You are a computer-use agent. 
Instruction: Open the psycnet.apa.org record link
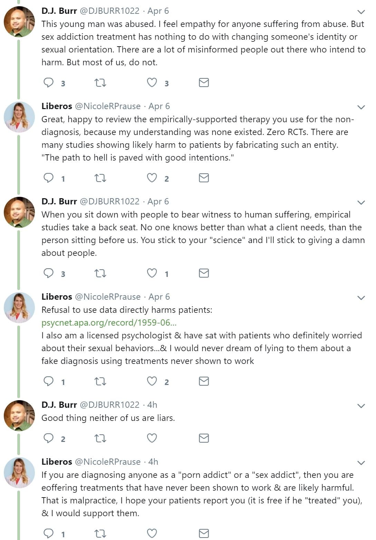click(109, 323)
